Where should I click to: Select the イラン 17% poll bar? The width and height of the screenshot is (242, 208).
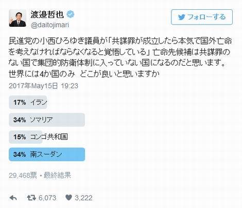click(x=28, y=102)
